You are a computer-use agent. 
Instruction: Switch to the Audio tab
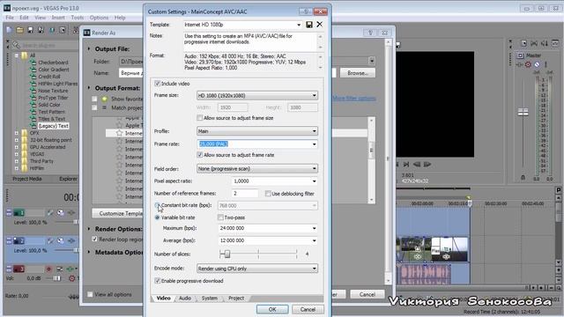point(185,298)
